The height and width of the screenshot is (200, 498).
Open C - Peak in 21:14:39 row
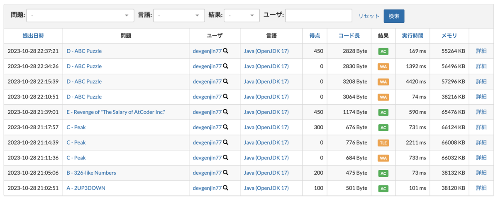76,142
